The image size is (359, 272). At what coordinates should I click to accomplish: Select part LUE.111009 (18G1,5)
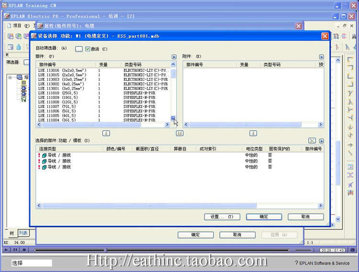103,98
